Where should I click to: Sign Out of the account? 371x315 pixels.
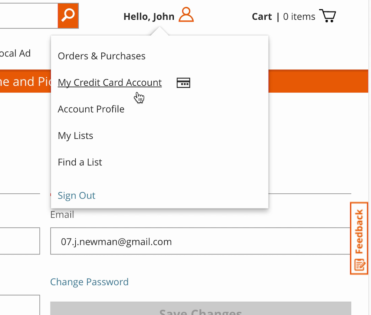click(x=76, y=196)
